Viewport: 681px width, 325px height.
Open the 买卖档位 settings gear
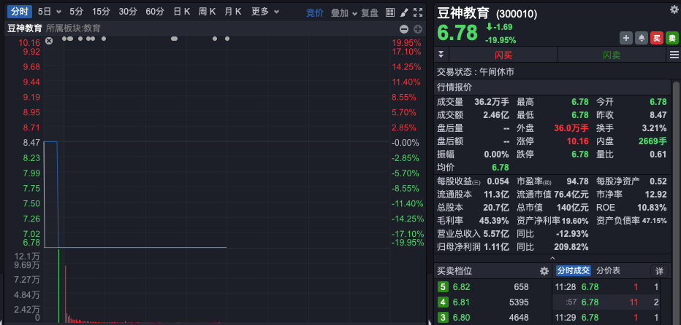(544, 271)
